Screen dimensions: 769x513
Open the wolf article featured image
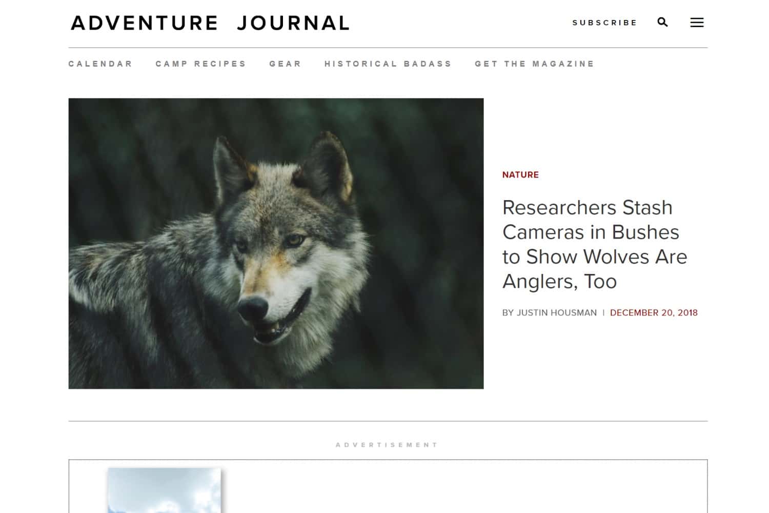[276, 243]
